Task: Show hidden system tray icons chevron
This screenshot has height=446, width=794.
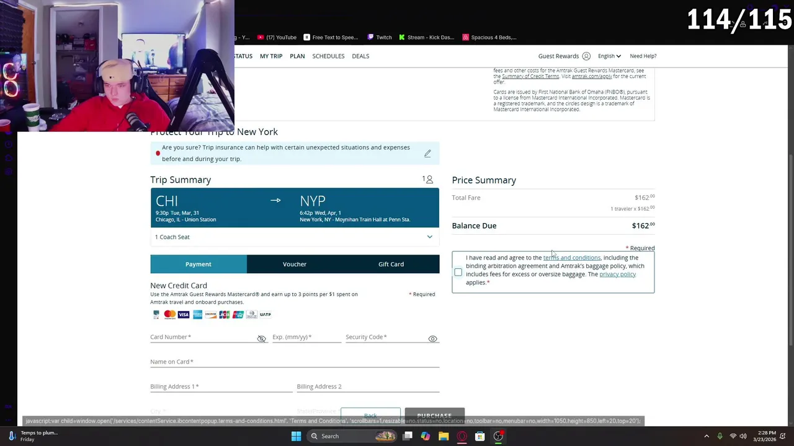Action: (707, 436)
